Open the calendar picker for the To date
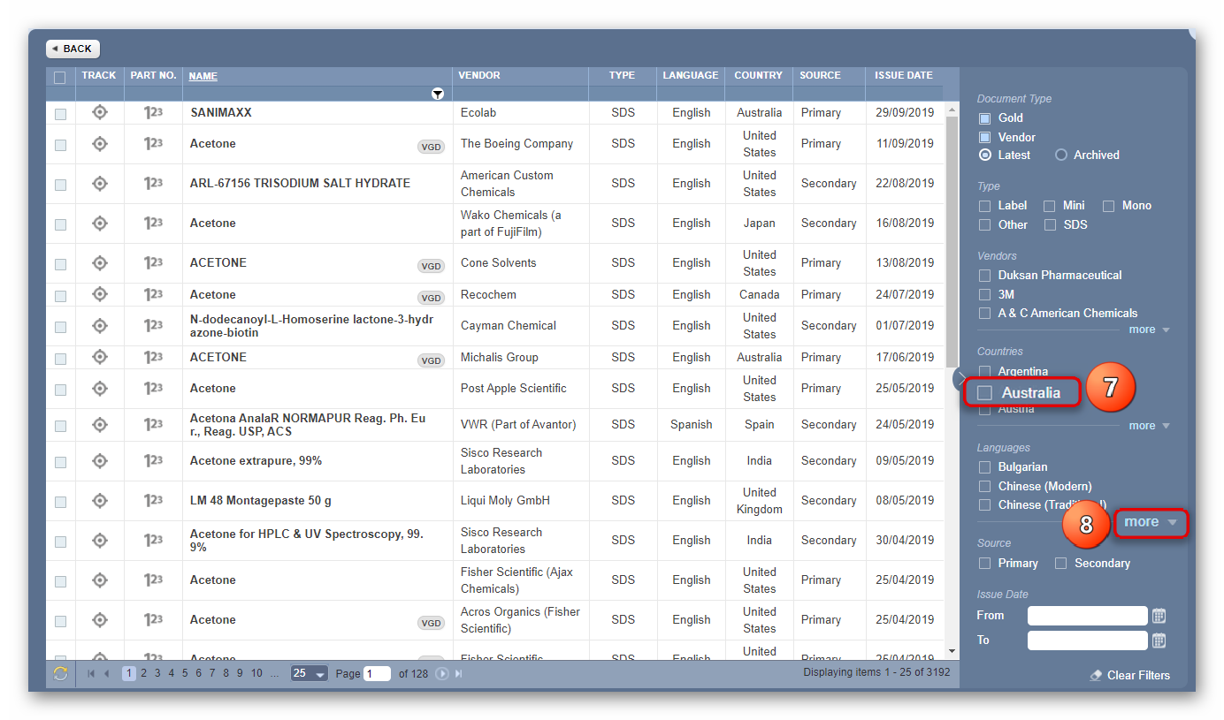Image resolution: width=1224 pixels, height=720 pixels. pyautogui.click(x=1159, y=640)
